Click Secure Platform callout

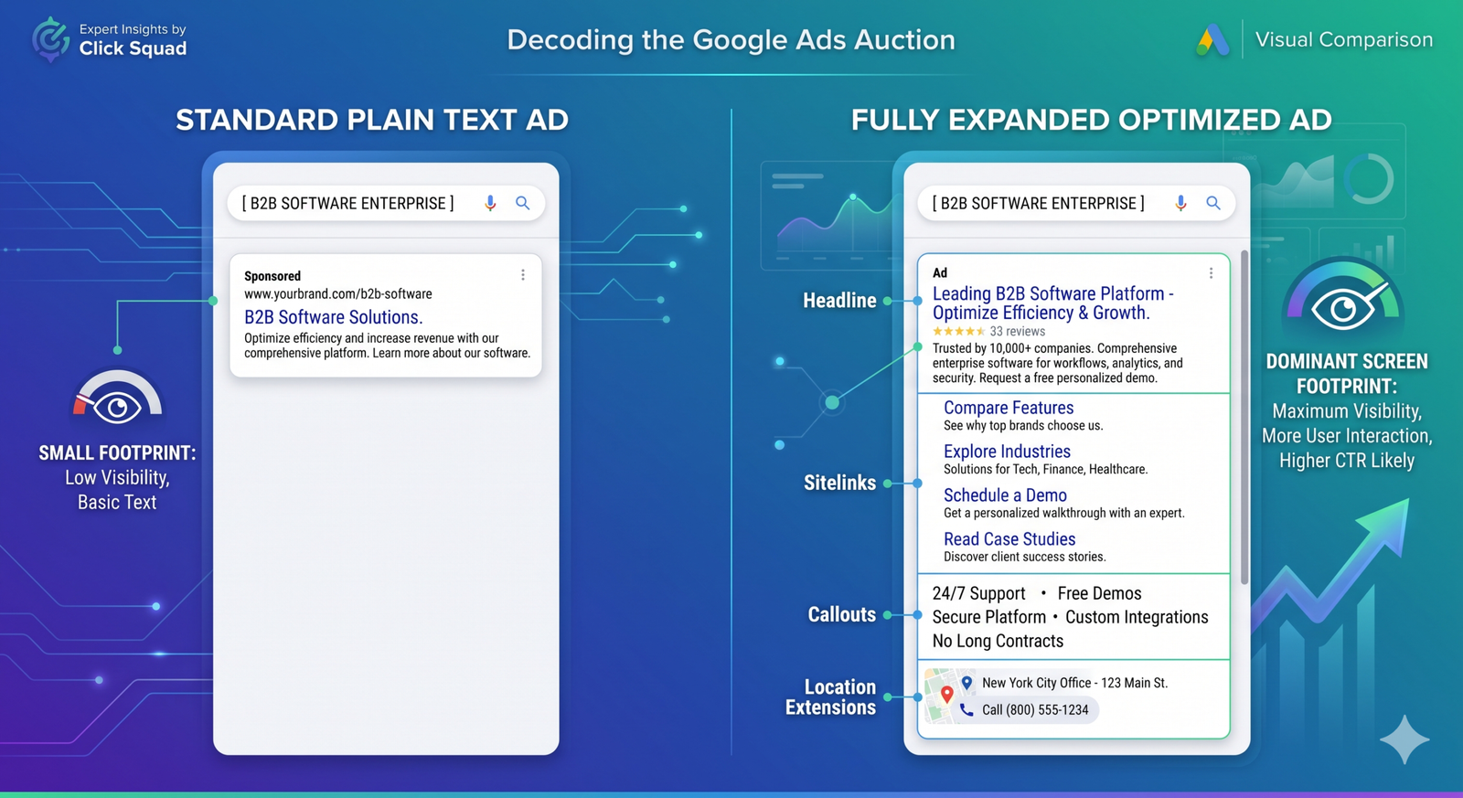(988, 617)
